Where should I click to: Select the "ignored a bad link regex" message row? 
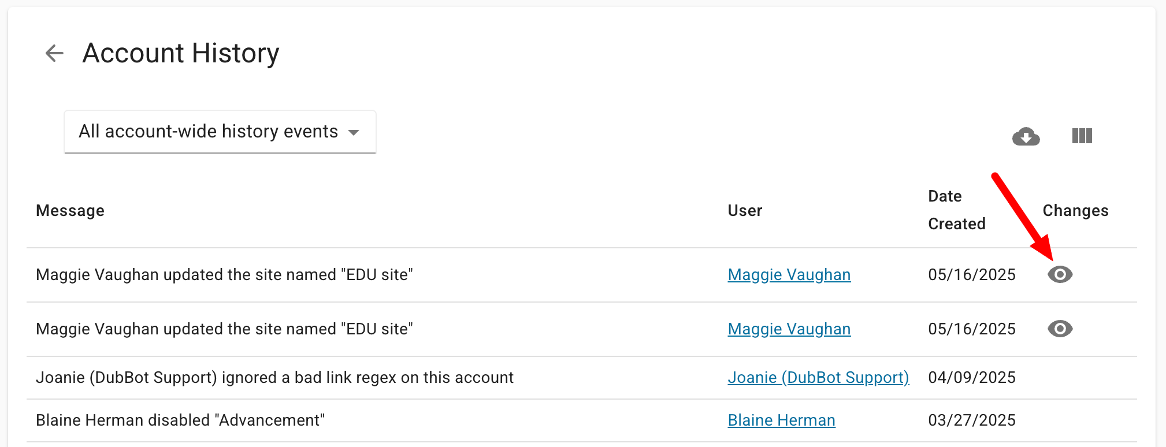274,378
